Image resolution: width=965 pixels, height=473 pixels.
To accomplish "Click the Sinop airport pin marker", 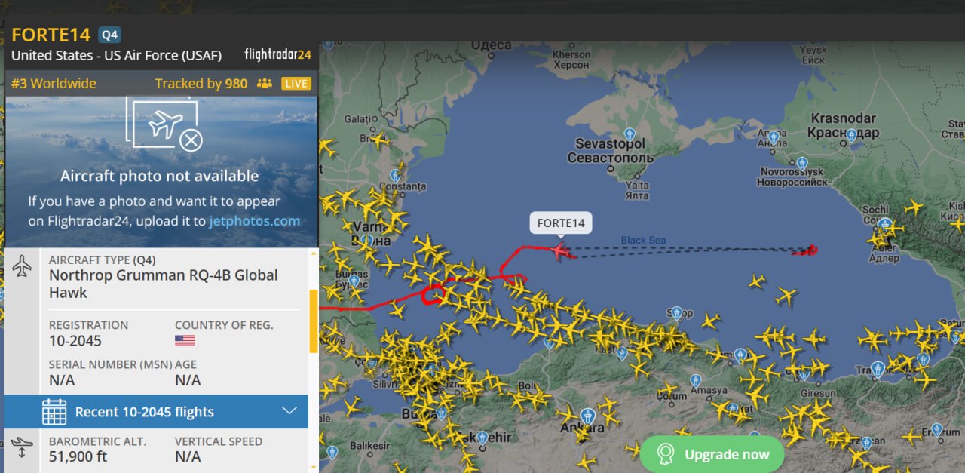I will click(677, 312).
